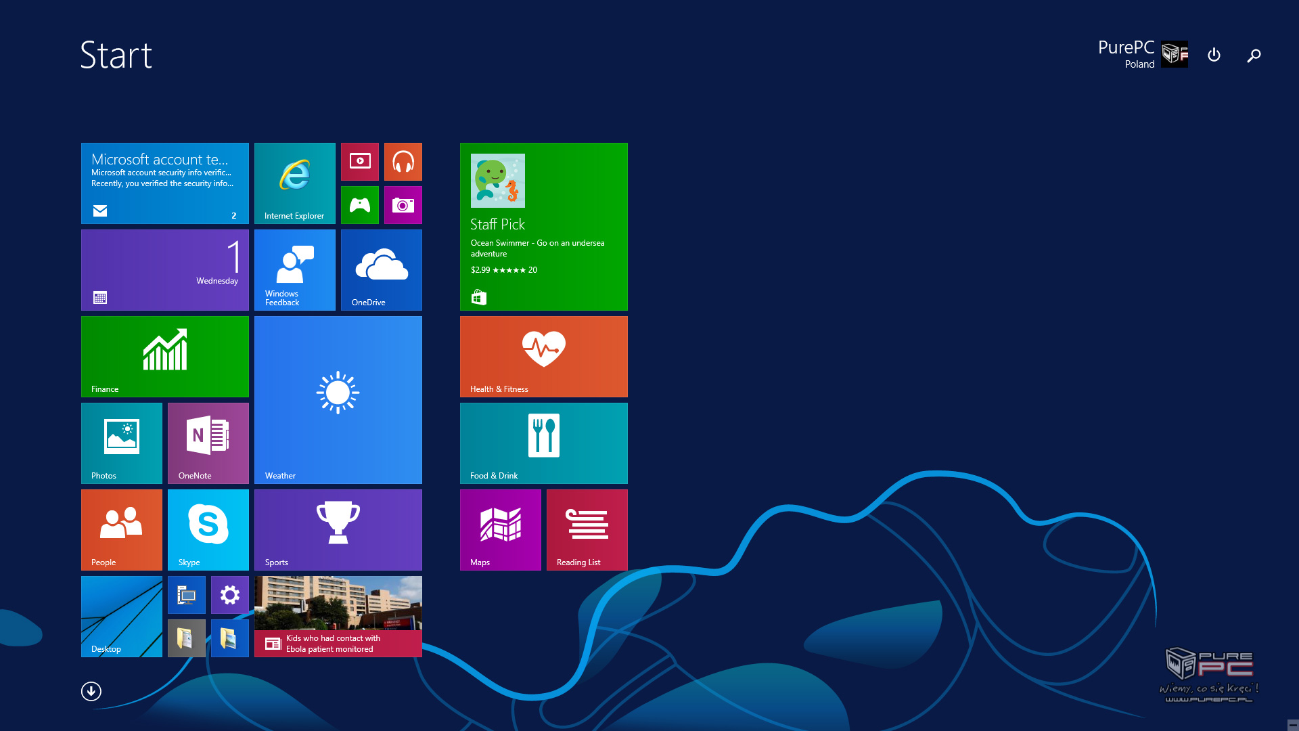Click the "Ocean Swimmer - Go on an undersea adventure" text
This screenshot has width=1299, height=731.
(538, 248)
